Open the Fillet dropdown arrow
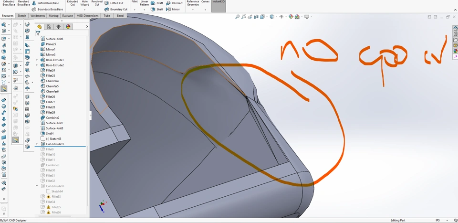458x223 pixels. pos(135,10)
